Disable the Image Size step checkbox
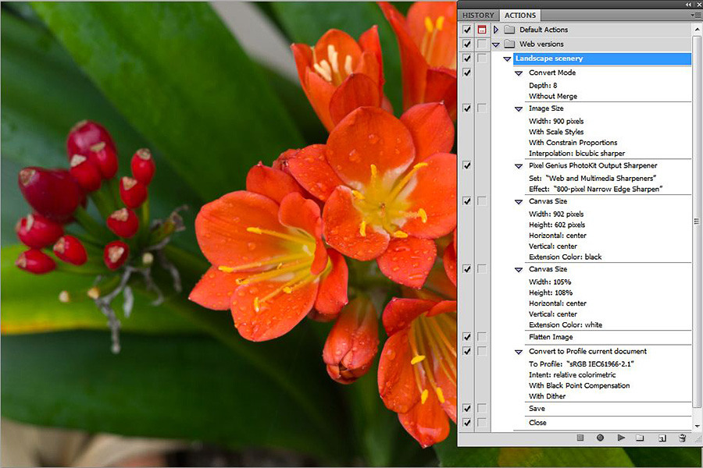The image size is (703, 468). (467, 108)
